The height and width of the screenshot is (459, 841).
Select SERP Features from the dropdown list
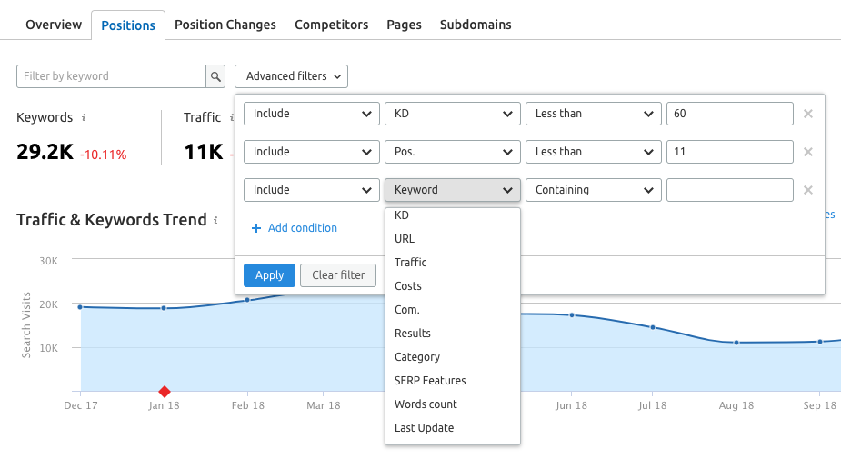coord(430,381)
